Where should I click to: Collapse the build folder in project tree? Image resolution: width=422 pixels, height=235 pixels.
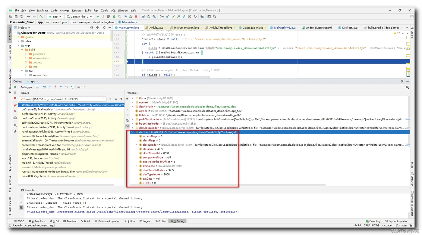tap(22, 50)
